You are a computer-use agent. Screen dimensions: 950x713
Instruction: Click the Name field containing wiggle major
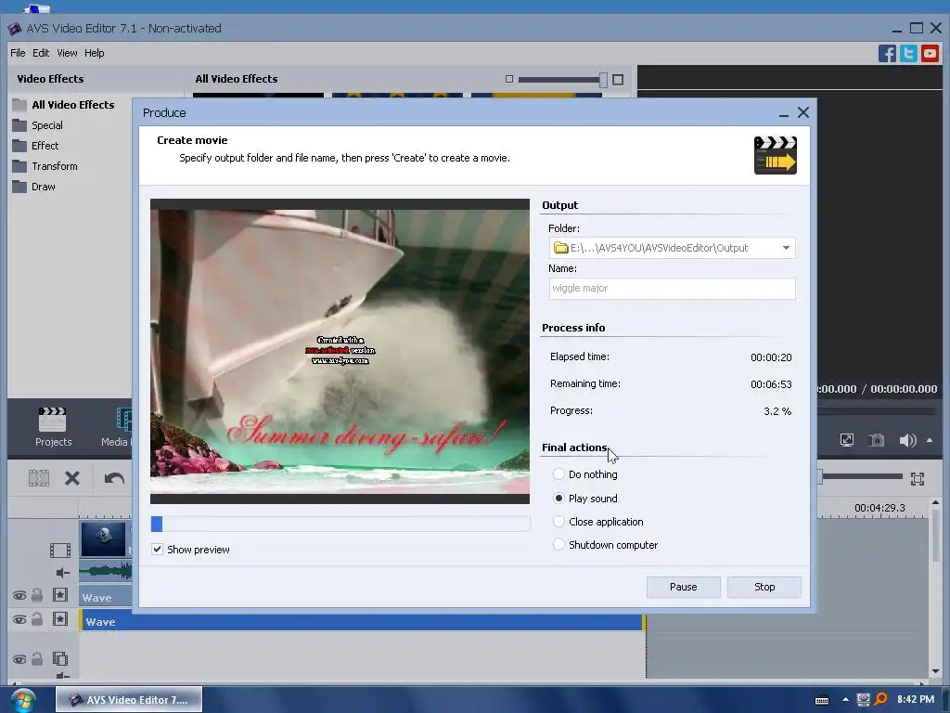672,289
